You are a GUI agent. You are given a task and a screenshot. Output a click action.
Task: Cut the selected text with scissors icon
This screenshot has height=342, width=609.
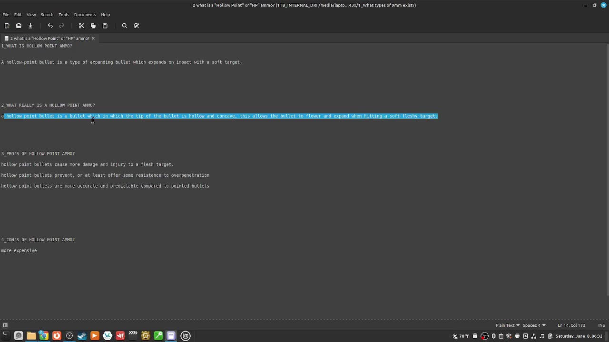pos(81,26)
